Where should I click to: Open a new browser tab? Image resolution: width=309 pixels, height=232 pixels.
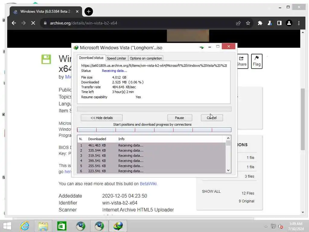(89, 11)
